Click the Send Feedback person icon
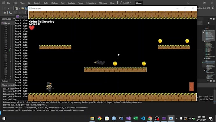 click(x=213, y=8)
